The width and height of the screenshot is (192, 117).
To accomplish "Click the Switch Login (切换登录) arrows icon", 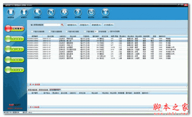I will coord(51,12).
